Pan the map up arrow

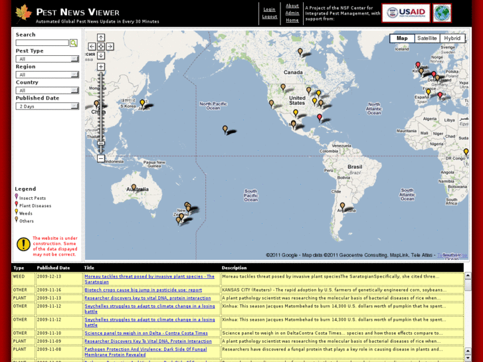click(x=101, y=38)
